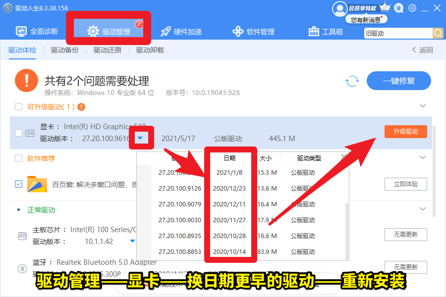446x297 pixels.
Task: Click the 正常驱动 section heading
Action: click(x=41, y=210)
